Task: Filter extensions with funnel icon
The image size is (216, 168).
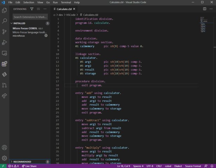Action: (x=32, y=9)
